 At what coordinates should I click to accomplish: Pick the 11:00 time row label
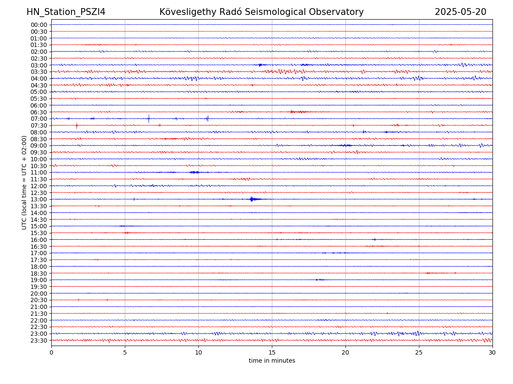39,172
